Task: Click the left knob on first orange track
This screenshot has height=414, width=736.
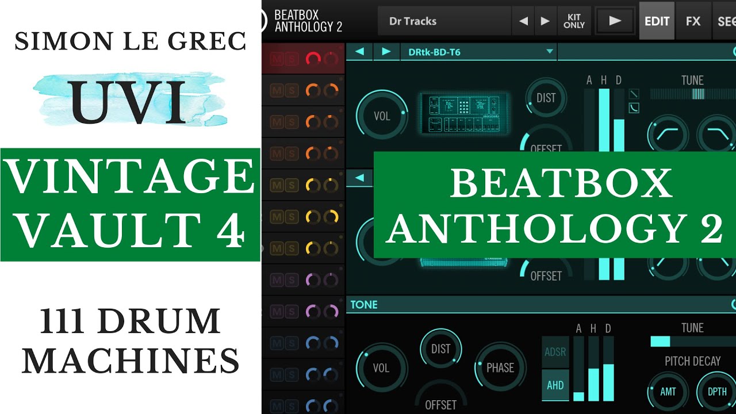Action: click(x=313, y=90)
